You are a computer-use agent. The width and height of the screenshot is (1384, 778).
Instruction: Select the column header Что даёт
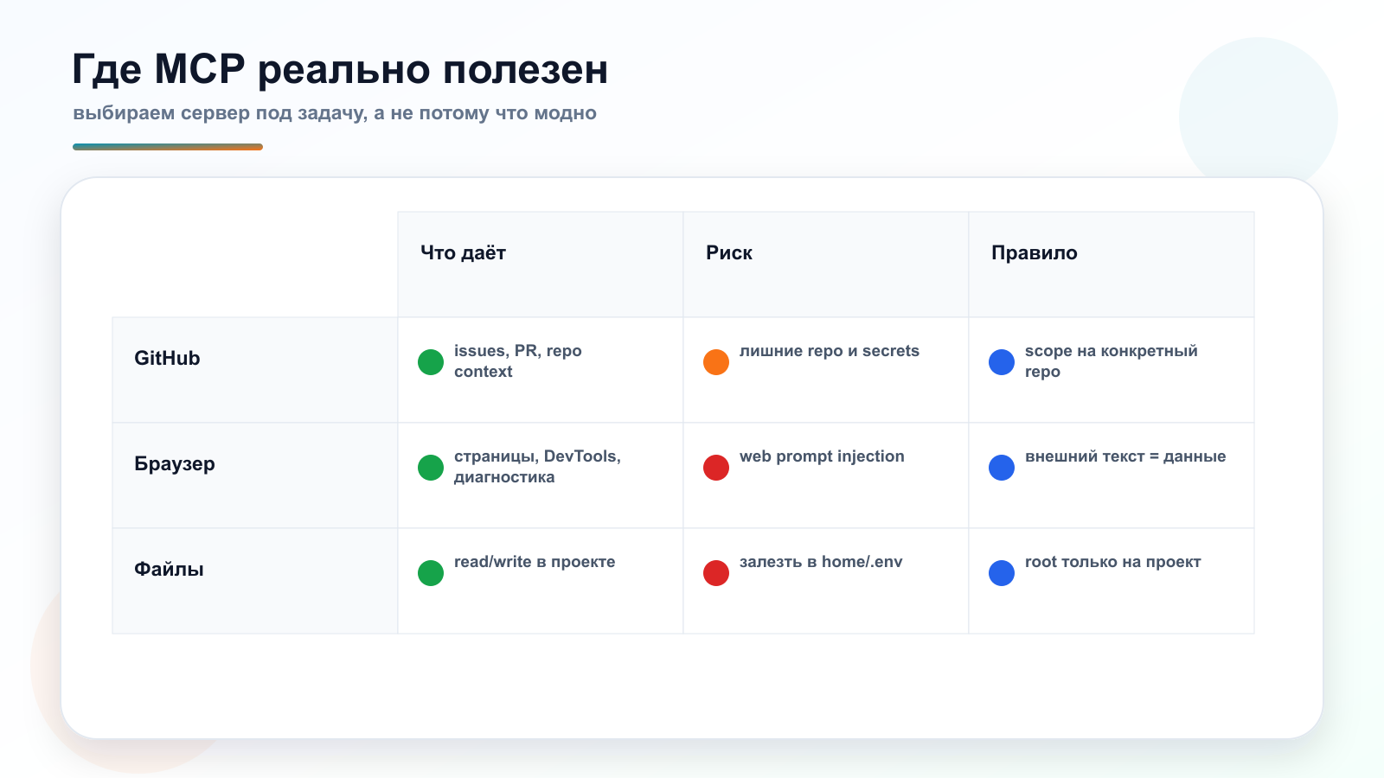coord(463,253)
